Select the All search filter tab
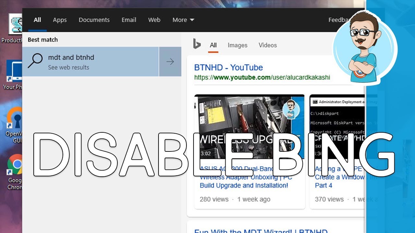Viewport: 415px width, 233px height. (37, 20)
